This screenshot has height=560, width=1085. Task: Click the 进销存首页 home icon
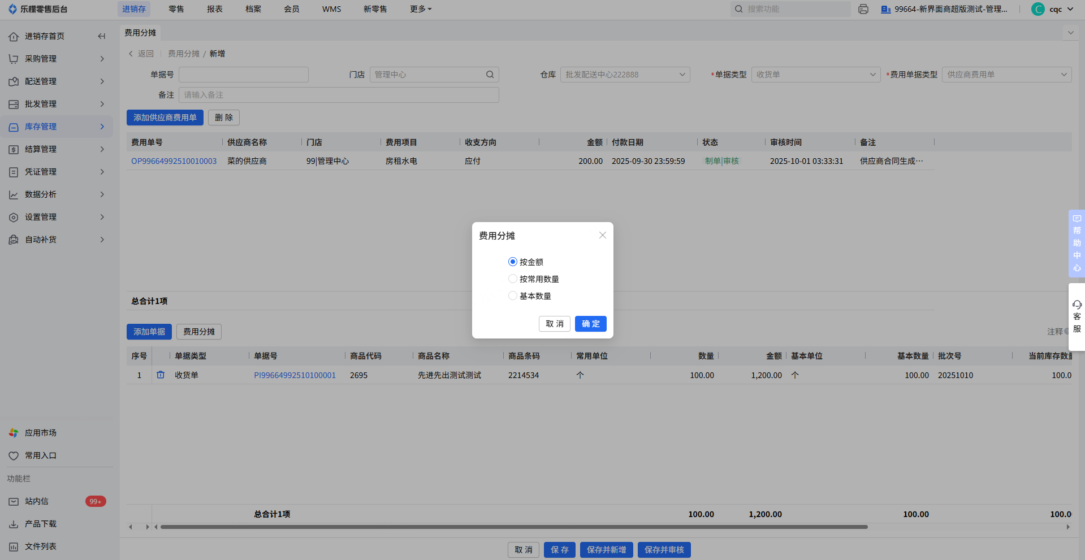click(x=14, y=36)
